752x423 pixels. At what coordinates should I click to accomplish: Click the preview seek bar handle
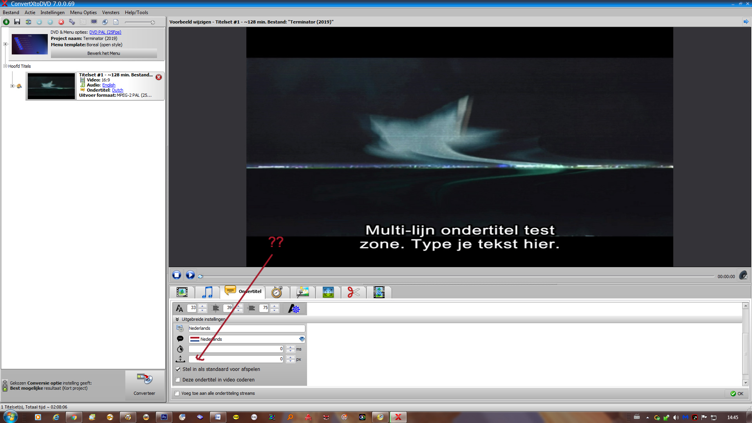point(201,277)
